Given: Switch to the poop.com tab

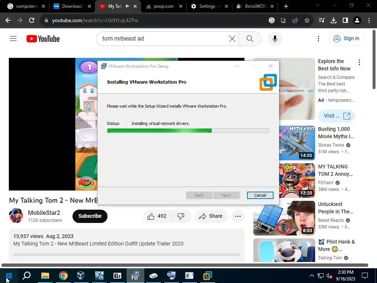Looking at the screenshot, I should click(x=163, y=6).
